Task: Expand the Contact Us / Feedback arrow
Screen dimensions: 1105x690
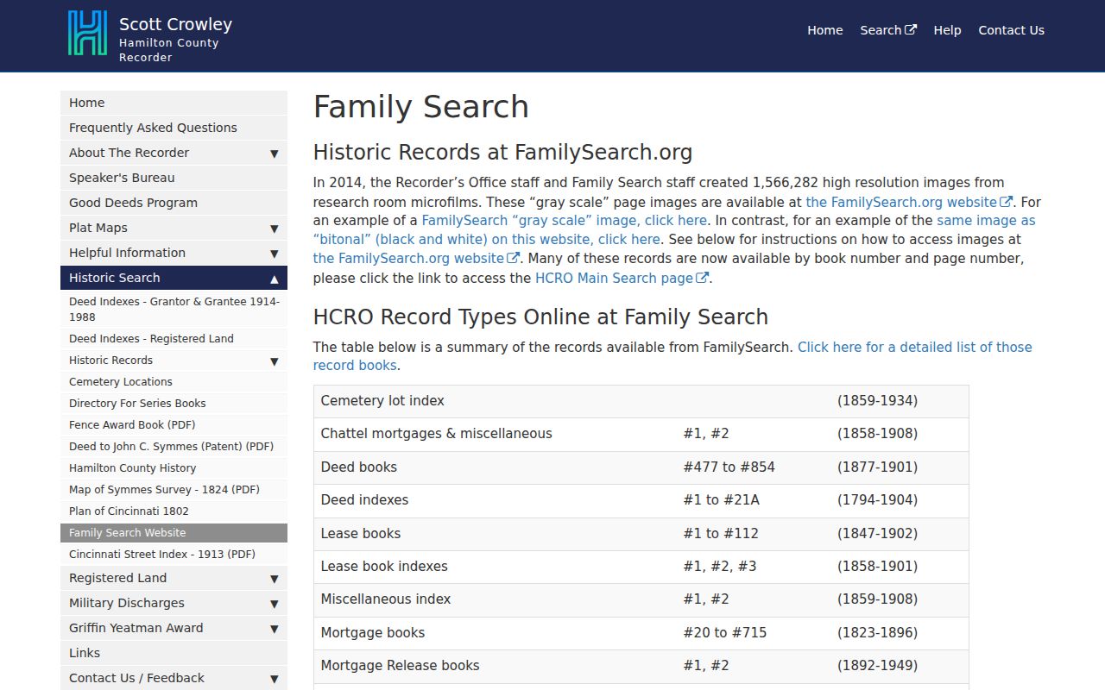Action: [274, 679]
